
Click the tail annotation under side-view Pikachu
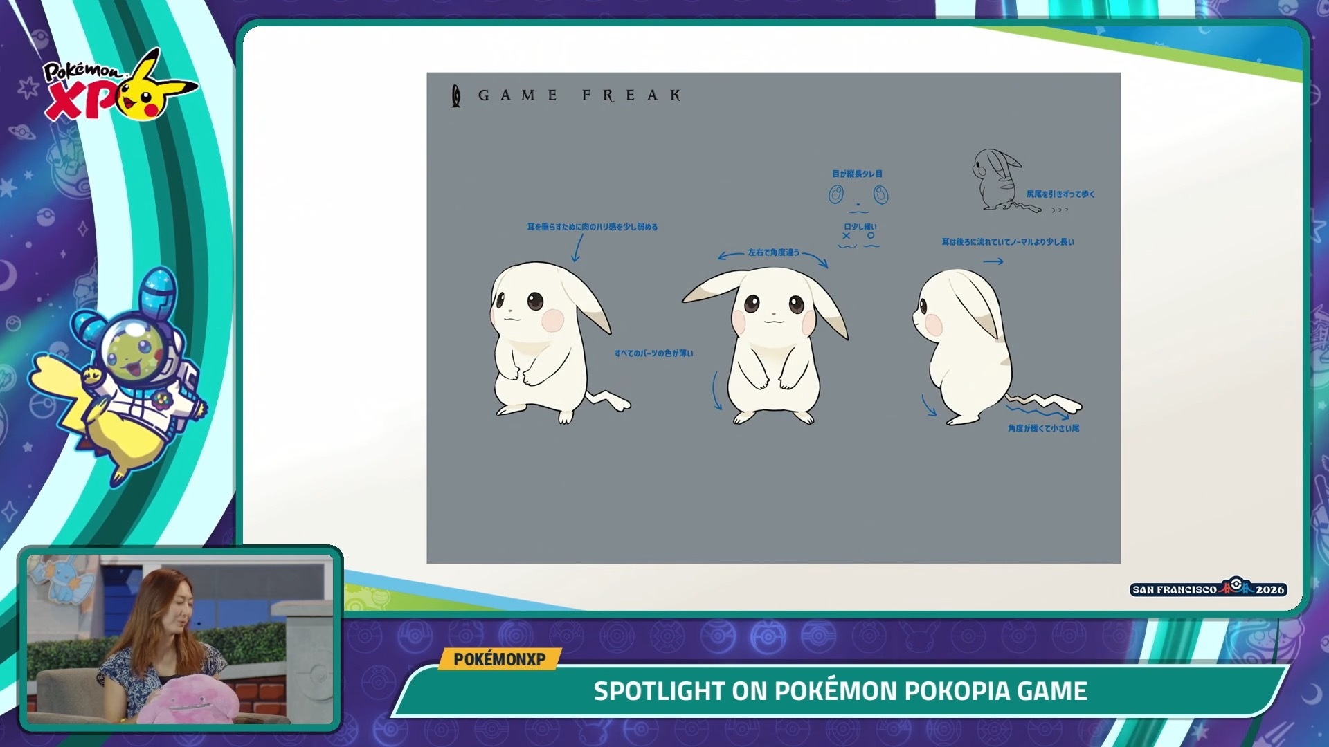pyautogui.click(x=1043, y=429)
